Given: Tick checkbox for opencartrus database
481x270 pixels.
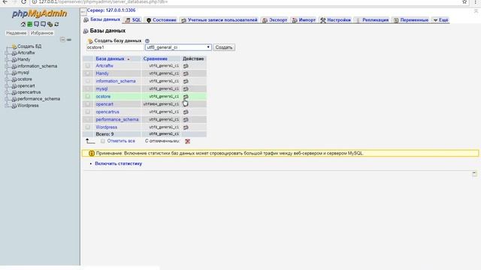Looking at the screenshot, I should tap(88, 112).
